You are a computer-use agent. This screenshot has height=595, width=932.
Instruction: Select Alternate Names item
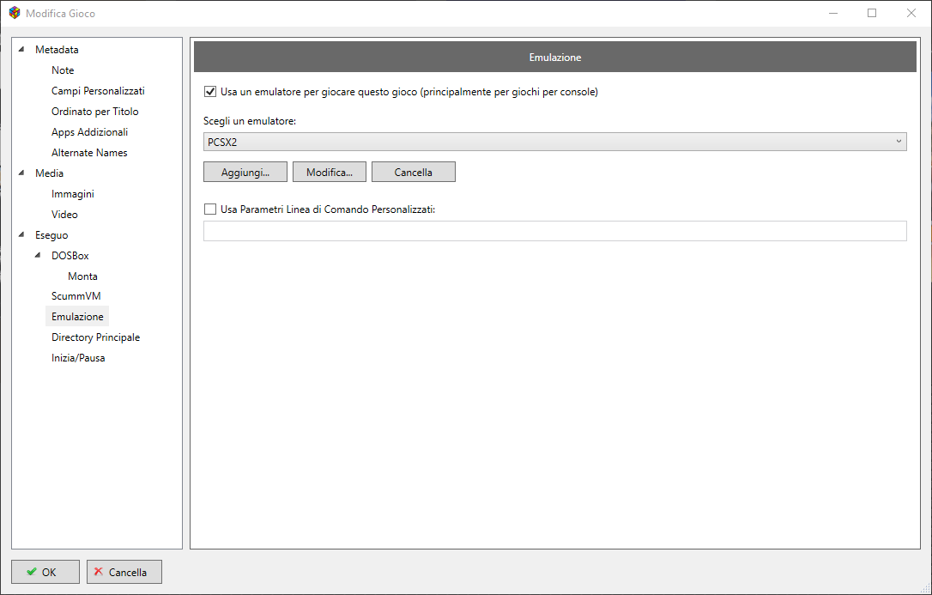tap(89, 153)
